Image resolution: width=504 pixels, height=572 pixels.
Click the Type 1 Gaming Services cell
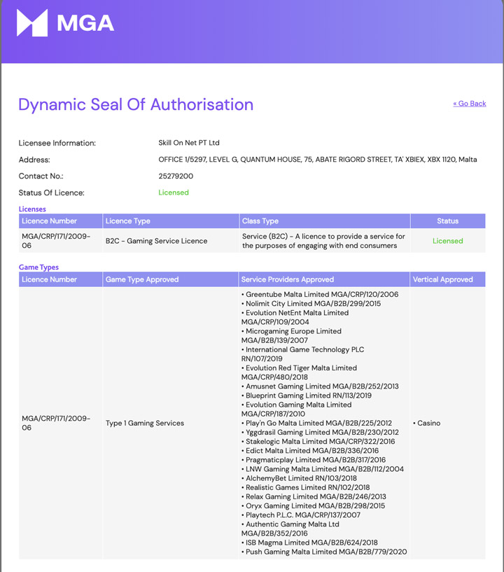145,423
